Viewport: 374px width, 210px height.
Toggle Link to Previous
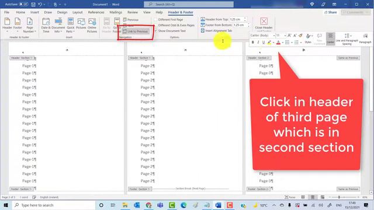(x=136, y=32)
